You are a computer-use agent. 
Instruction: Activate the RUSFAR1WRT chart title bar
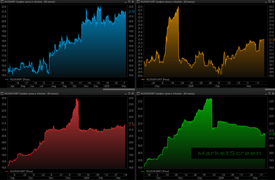click(x=196, y=2)
